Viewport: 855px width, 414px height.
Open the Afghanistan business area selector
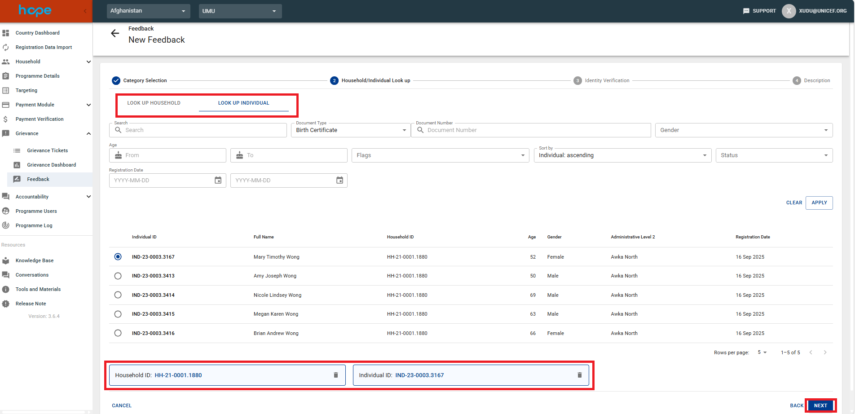tap(148, 11)
